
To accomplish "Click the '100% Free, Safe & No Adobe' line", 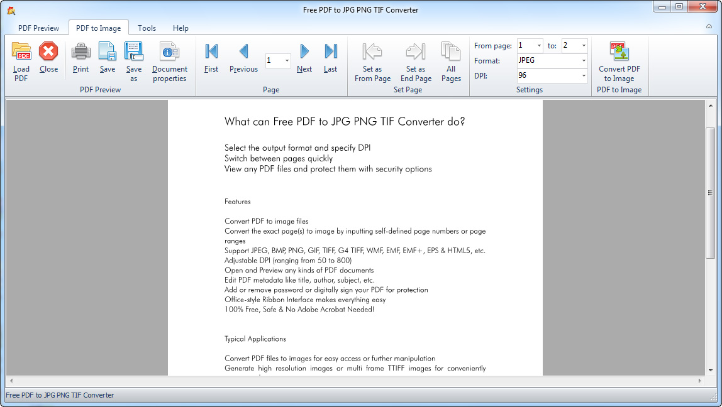I will coord(299,310).
